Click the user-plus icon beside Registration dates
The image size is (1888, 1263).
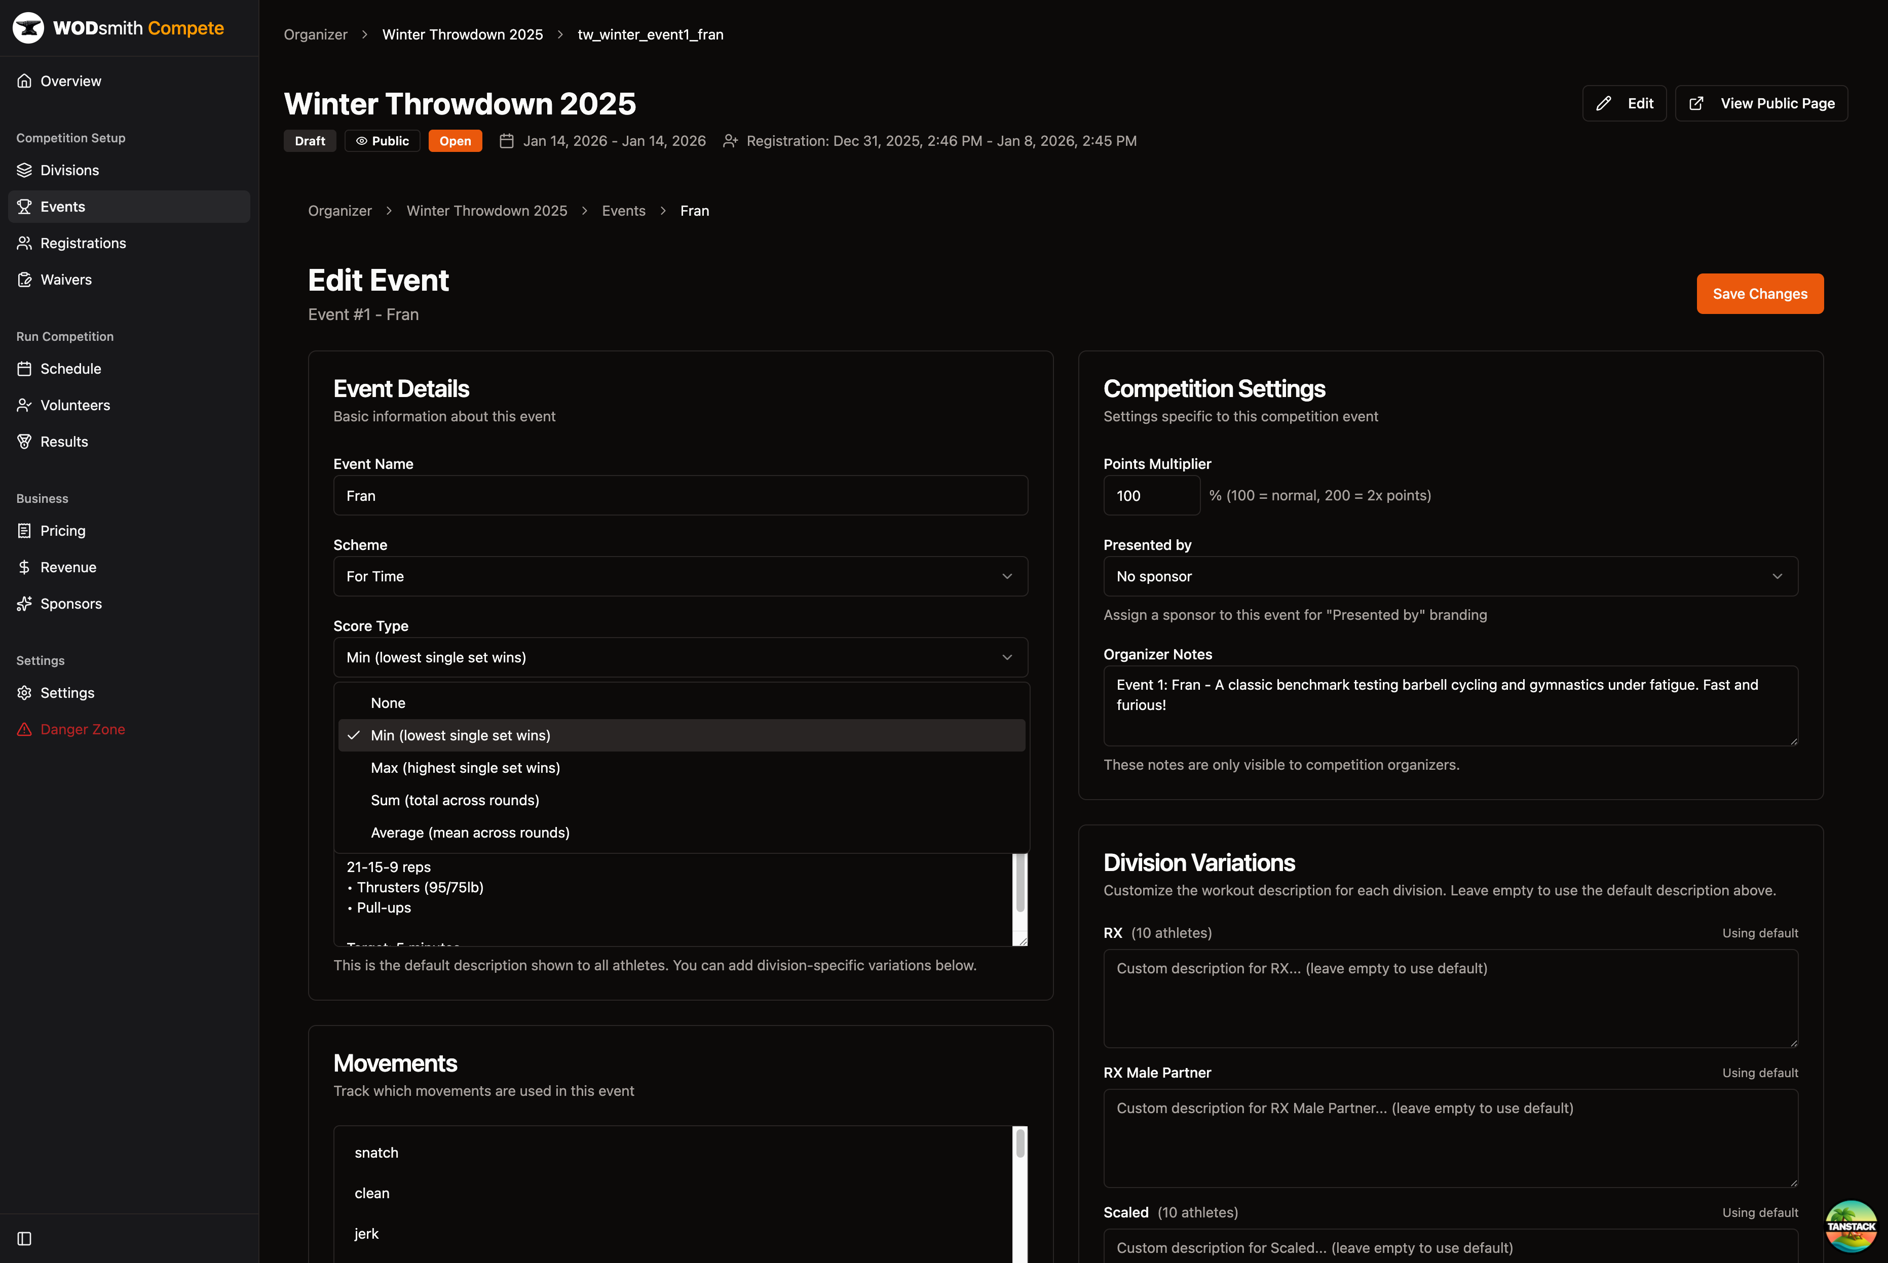click(x=730, y=141)
